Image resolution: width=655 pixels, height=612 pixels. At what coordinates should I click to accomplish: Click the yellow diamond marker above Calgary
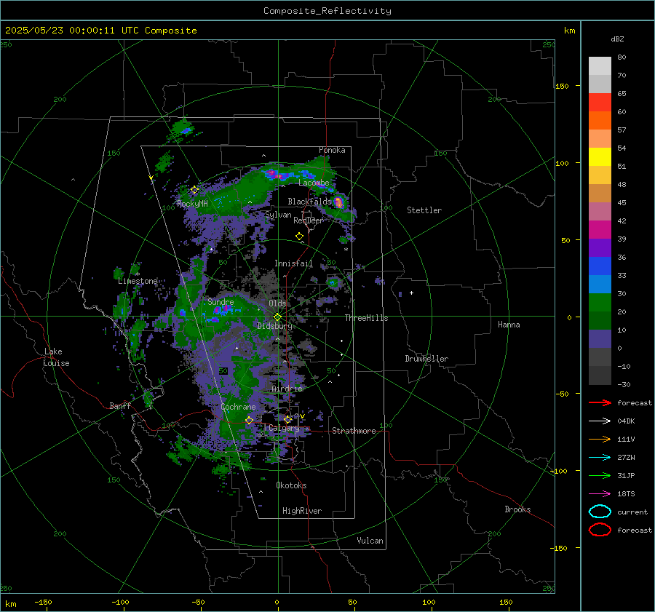coord(287,419)
